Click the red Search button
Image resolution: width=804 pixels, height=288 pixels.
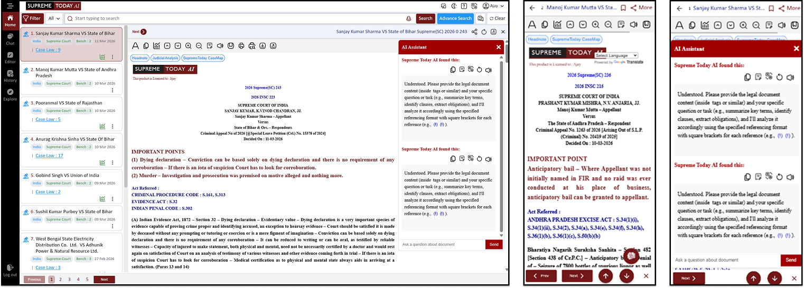425,18
